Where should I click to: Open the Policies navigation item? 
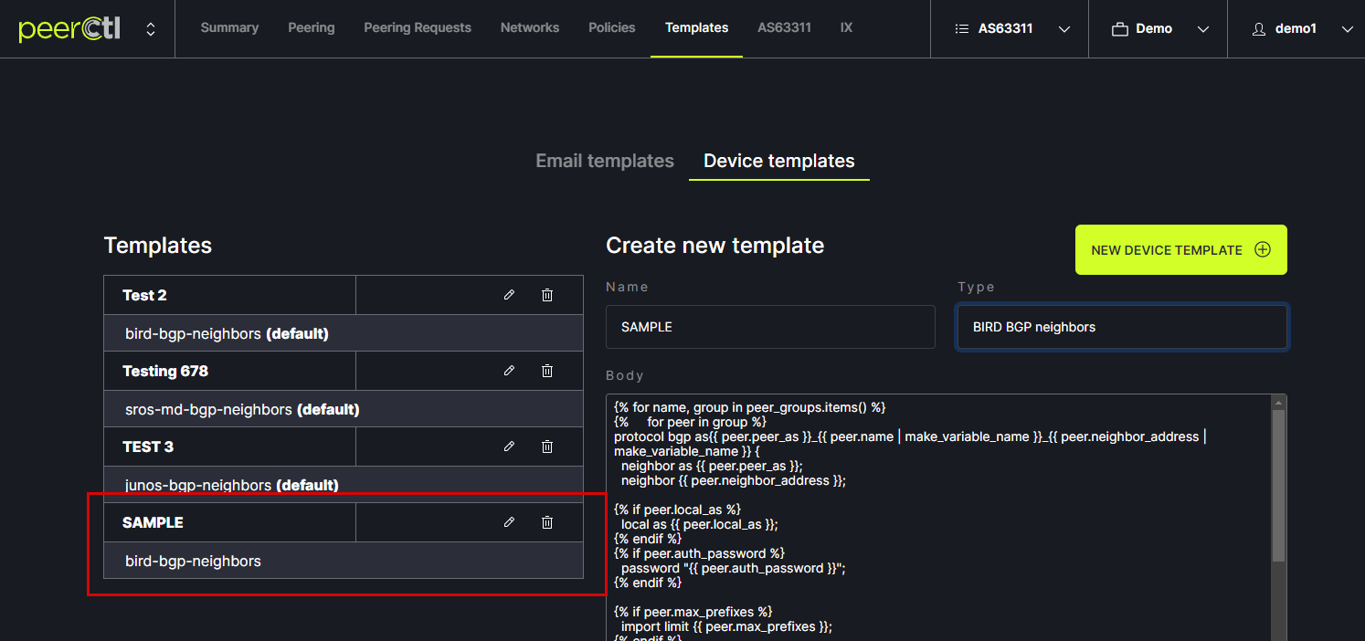(611, 27)
